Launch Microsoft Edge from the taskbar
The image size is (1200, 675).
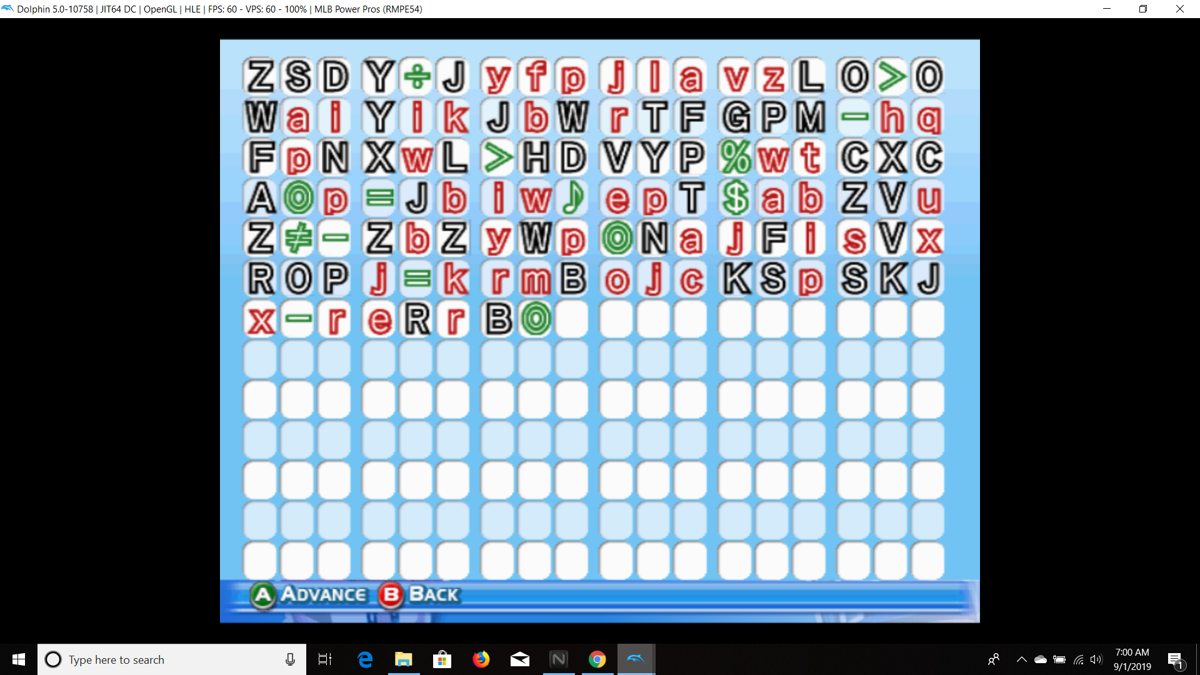tap(365, 659)
